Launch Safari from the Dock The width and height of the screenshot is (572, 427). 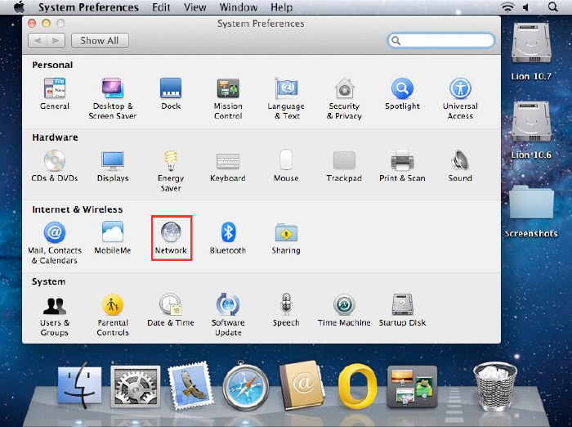tap(246, 387)
